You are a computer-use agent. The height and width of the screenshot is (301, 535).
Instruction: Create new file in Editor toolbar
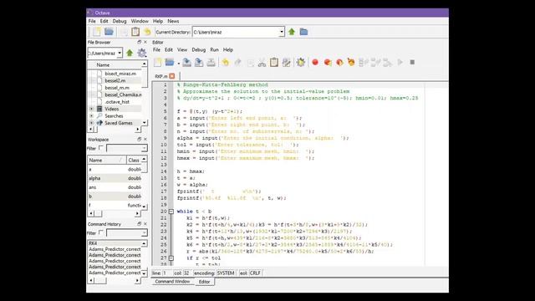pos(158,62)
